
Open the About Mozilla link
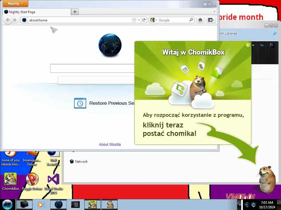(x=110, y=144)
